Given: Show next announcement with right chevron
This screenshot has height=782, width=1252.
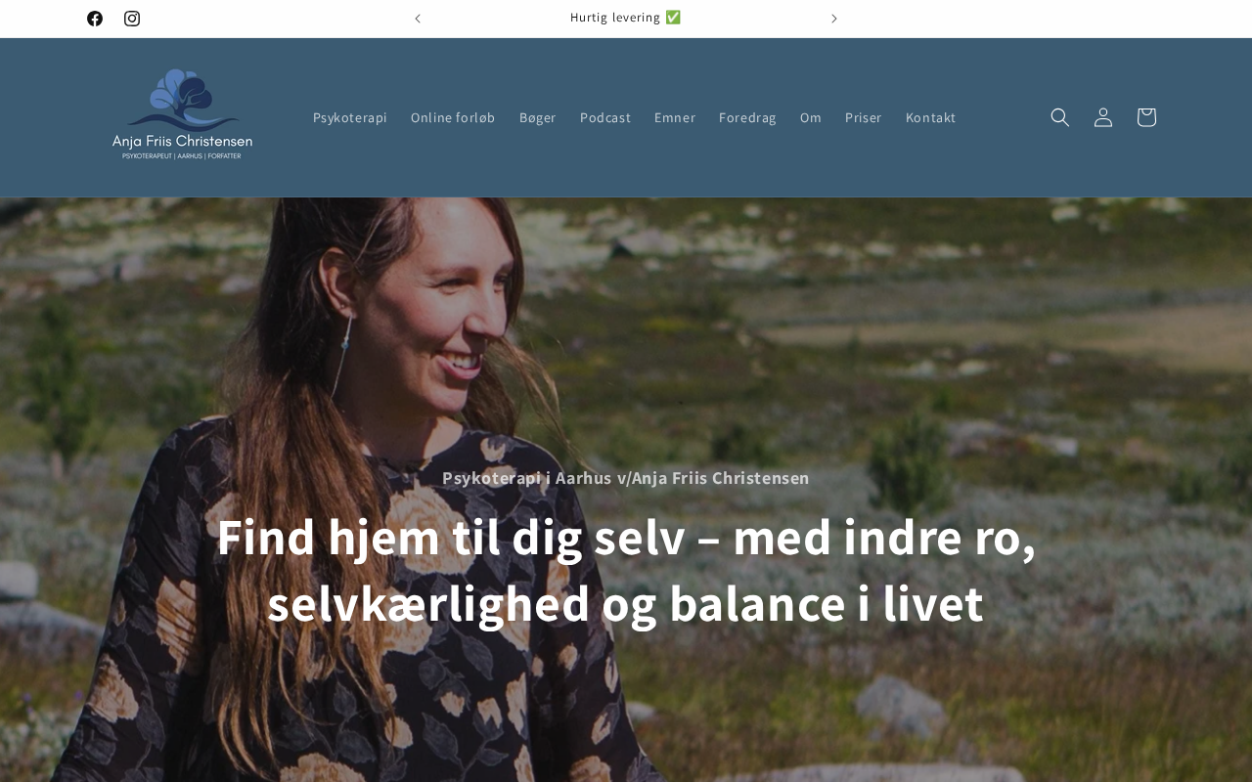Looking at the screenshot, I should coord(834,19).
